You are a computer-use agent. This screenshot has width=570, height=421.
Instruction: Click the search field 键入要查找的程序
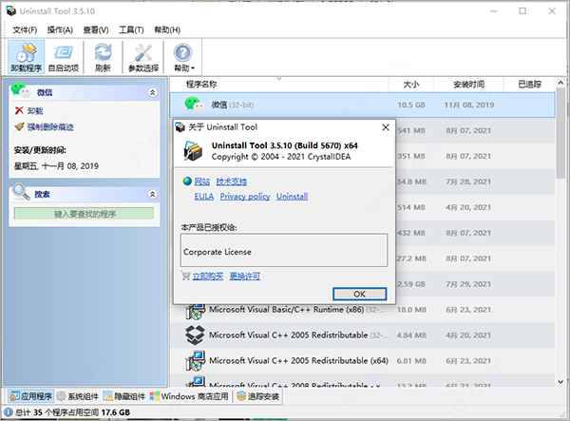pos(84,214)
